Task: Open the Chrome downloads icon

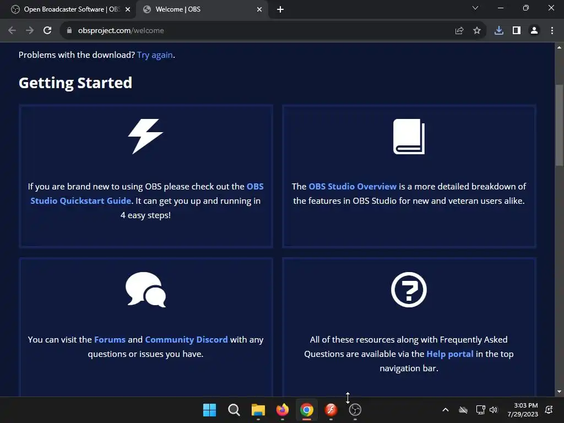Action: coord(499,31)
